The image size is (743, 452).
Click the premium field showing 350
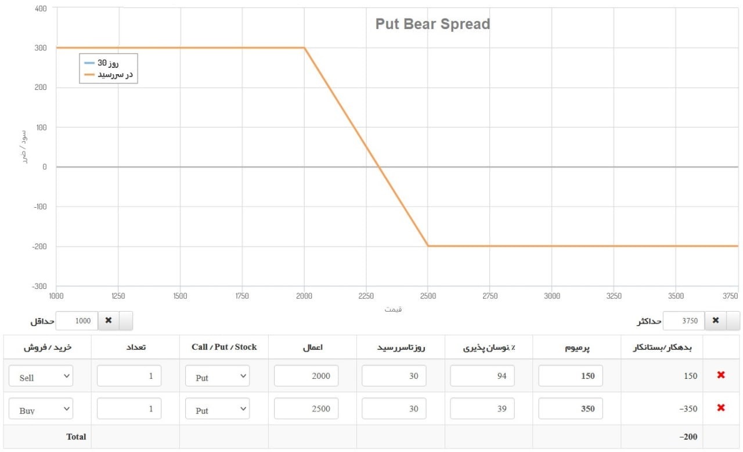pyautogui.click(x=571, y=408)
